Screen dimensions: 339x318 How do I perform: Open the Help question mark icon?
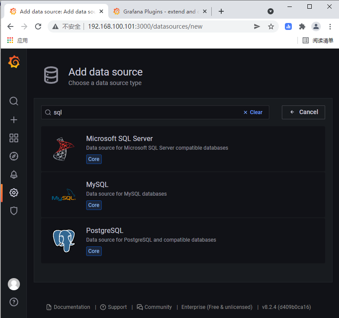(14, 302)
